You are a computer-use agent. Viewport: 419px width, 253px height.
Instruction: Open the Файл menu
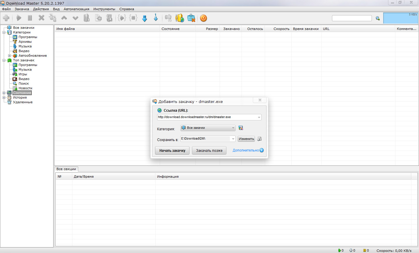tap(6, 9)
